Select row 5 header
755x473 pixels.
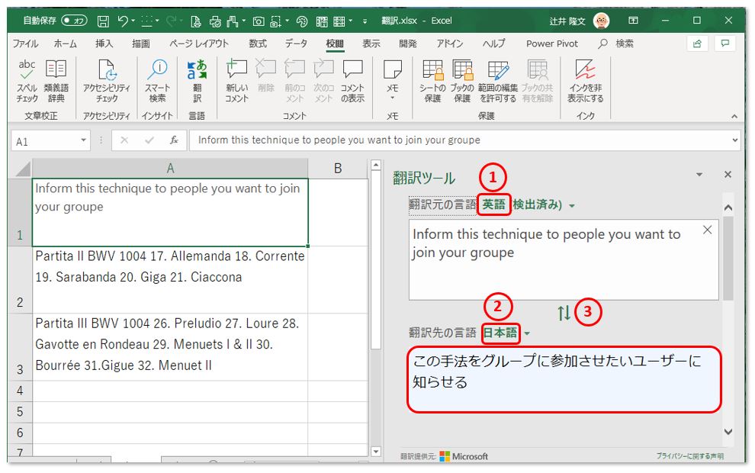(x=20, y=412)
